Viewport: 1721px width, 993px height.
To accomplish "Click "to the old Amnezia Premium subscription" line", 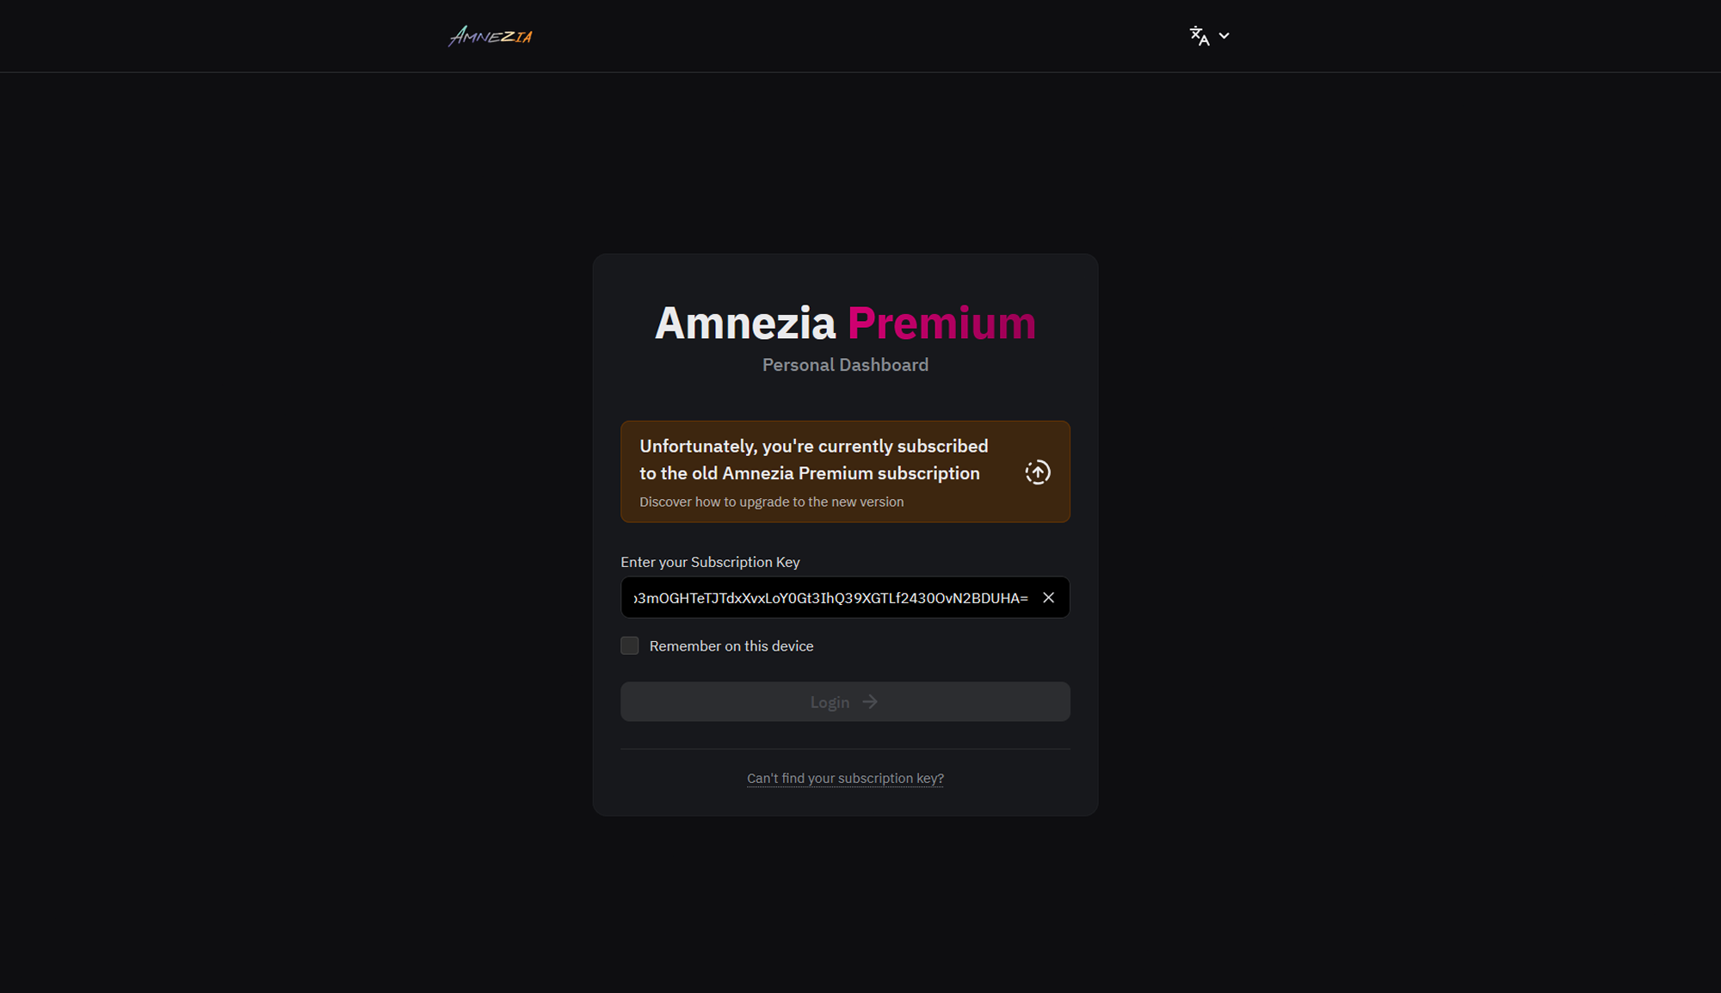I will click(809, 473).
